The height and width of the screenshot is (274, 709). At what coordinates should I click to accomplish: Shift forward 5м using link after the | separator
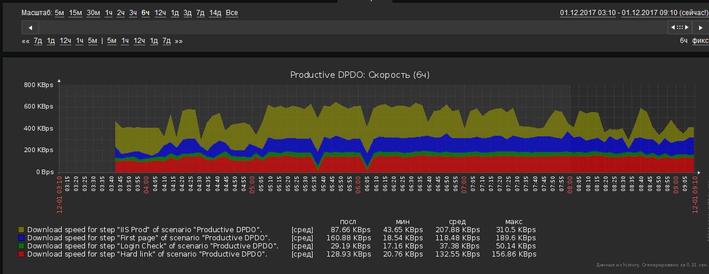(112, 41)
